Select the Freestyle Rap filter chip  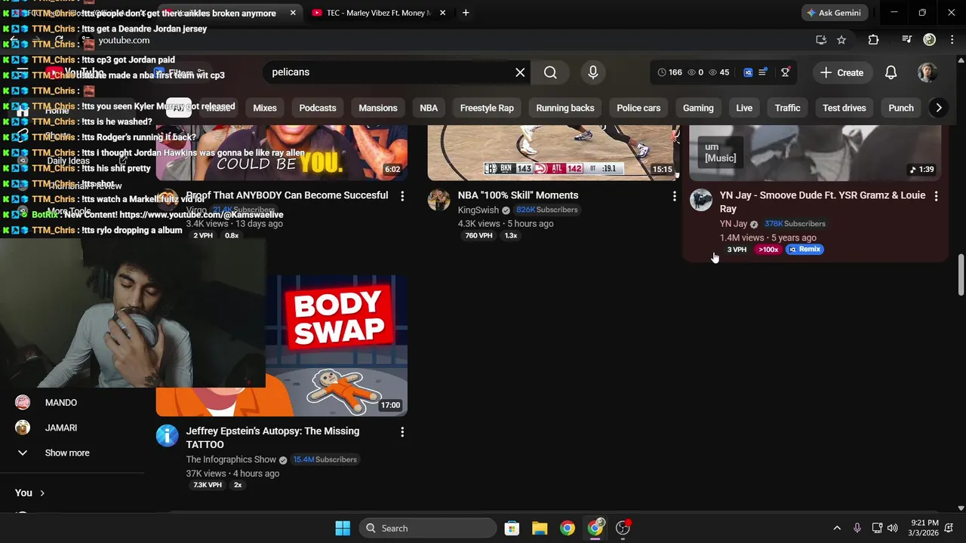[x=487, y=108]
